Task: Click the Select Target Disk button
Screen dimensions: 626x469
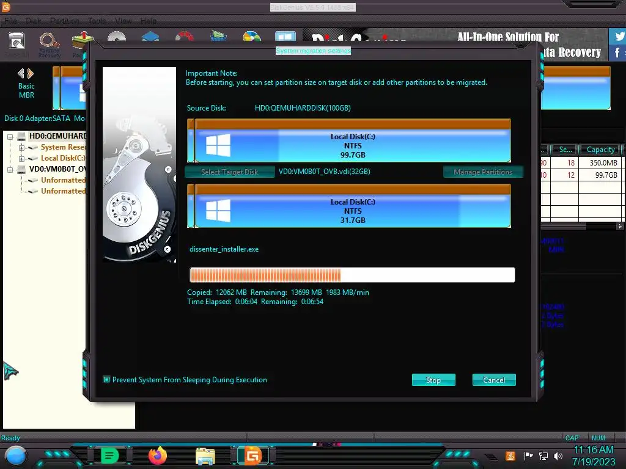Action: click(x=230, y=172)
